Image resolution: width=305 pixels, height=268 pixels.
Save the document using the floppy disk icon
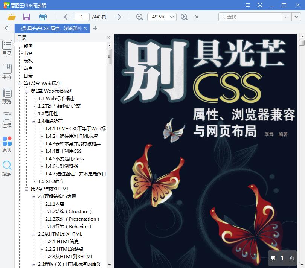[27, 17]
